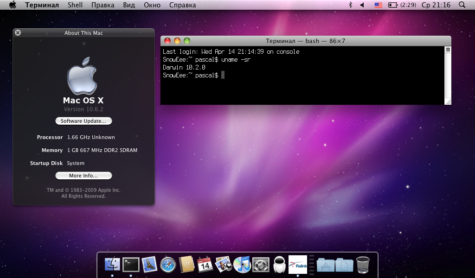Select the 1.66 GHz Unknown processor value

(91, 137)
